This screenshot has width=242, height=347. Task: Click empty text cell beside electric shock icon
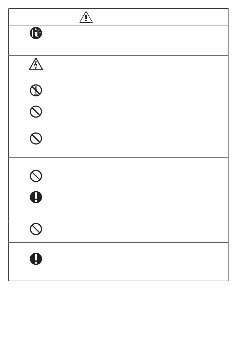point(140,90)
